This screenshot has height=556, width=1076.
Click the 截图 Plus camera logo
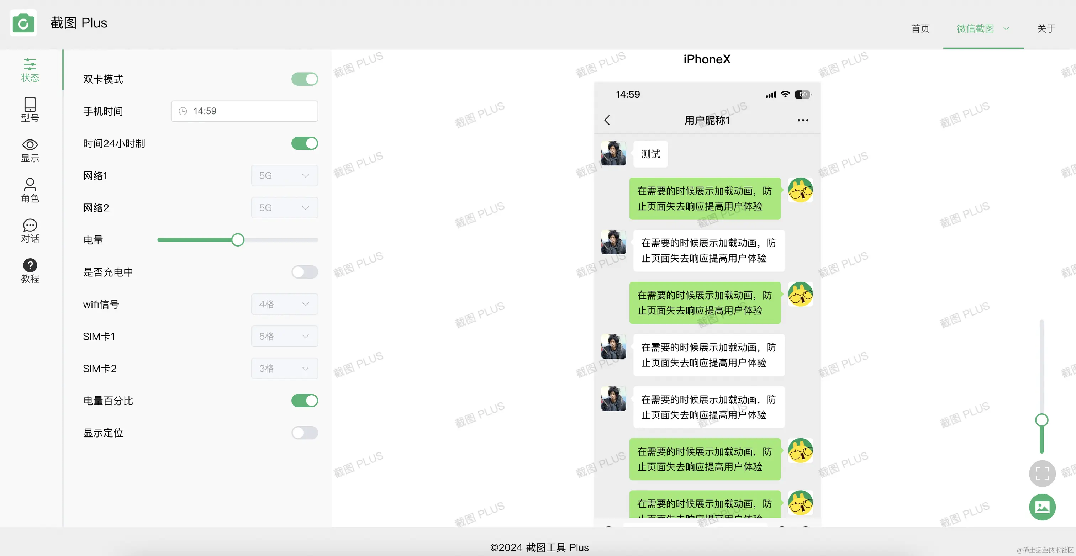23,23
